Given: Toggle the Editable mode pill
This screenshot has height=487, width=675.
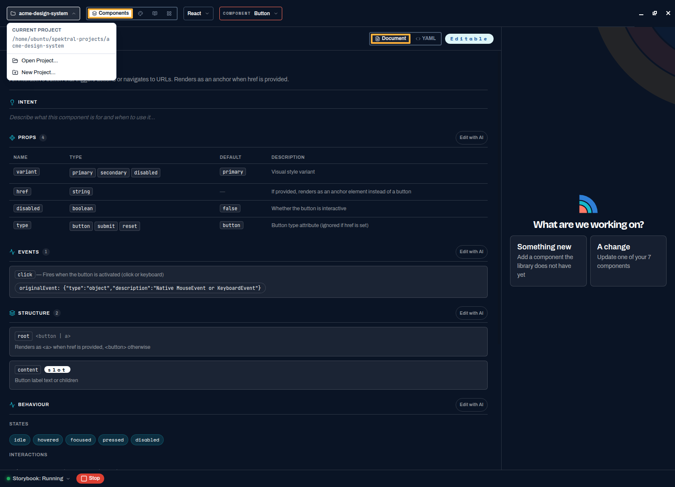Looking at the screenshot, I should pos(469,39).
